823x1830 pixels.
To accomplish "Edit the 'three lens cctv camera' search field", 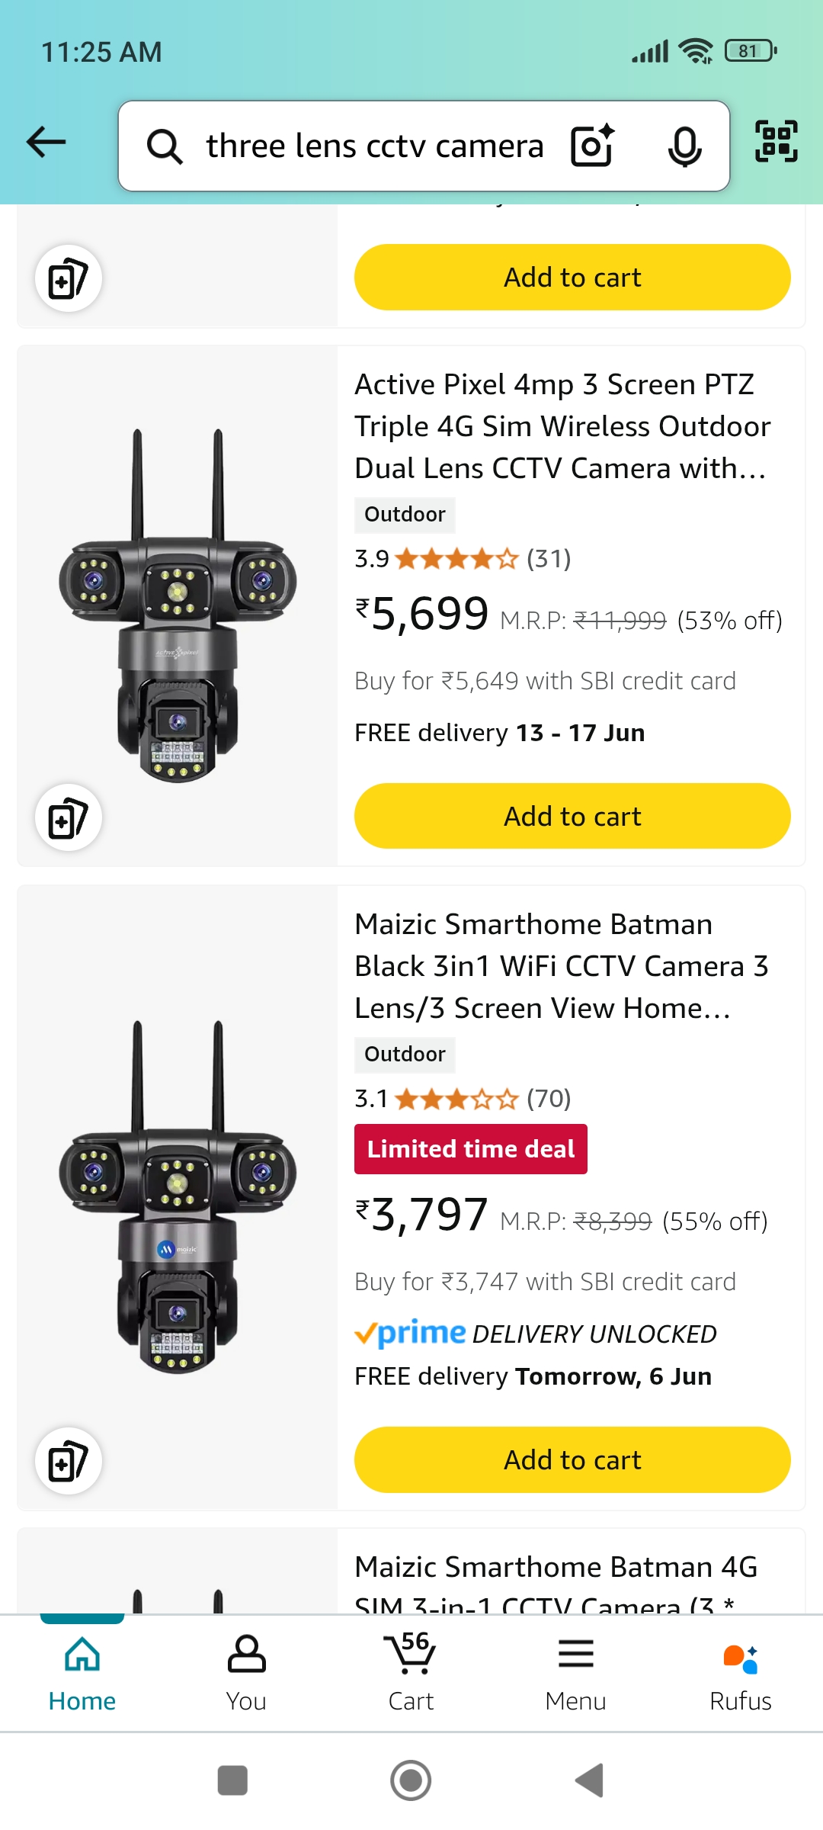I will pos(374,146).
